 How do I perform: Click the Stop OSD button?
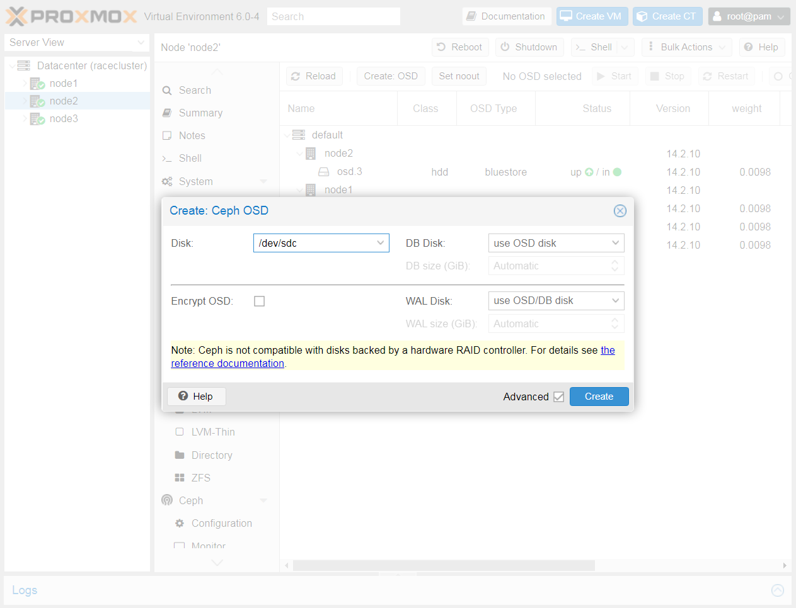tap(668, 76)
